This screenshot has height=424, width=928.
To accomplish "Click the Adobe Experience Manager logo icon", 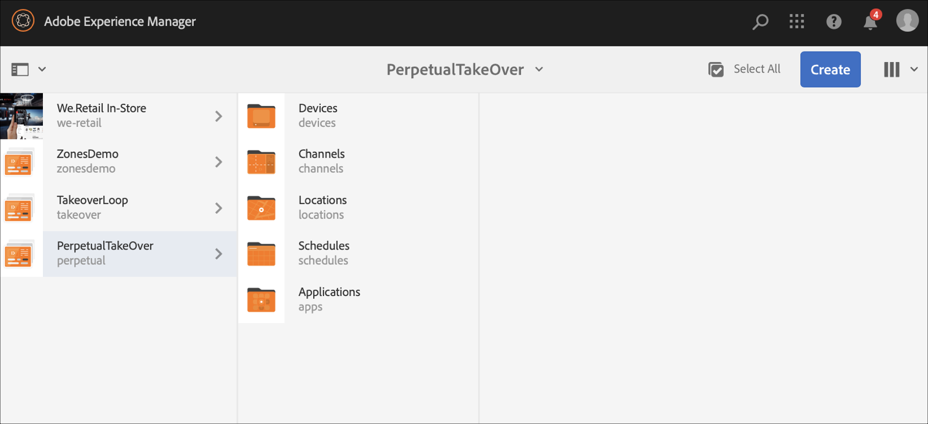I will point(23,21).
